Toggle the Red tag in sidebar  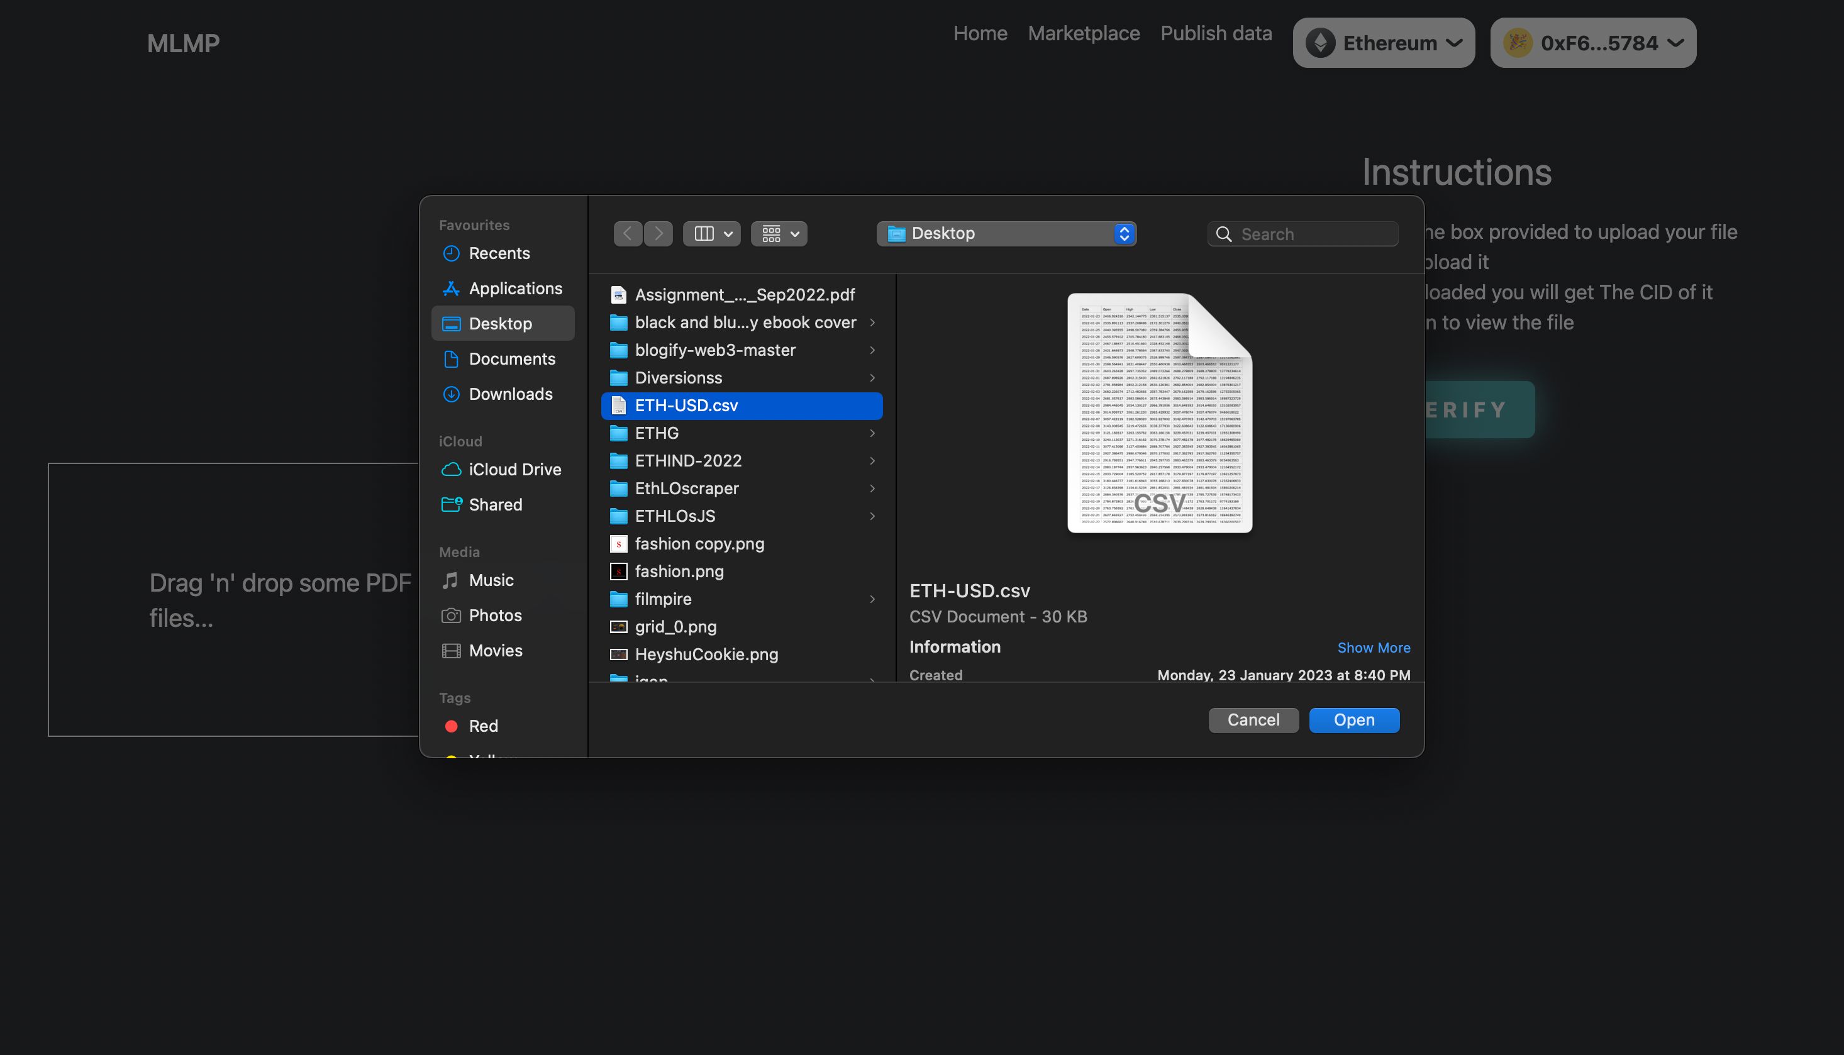click(x=484, y=726)
